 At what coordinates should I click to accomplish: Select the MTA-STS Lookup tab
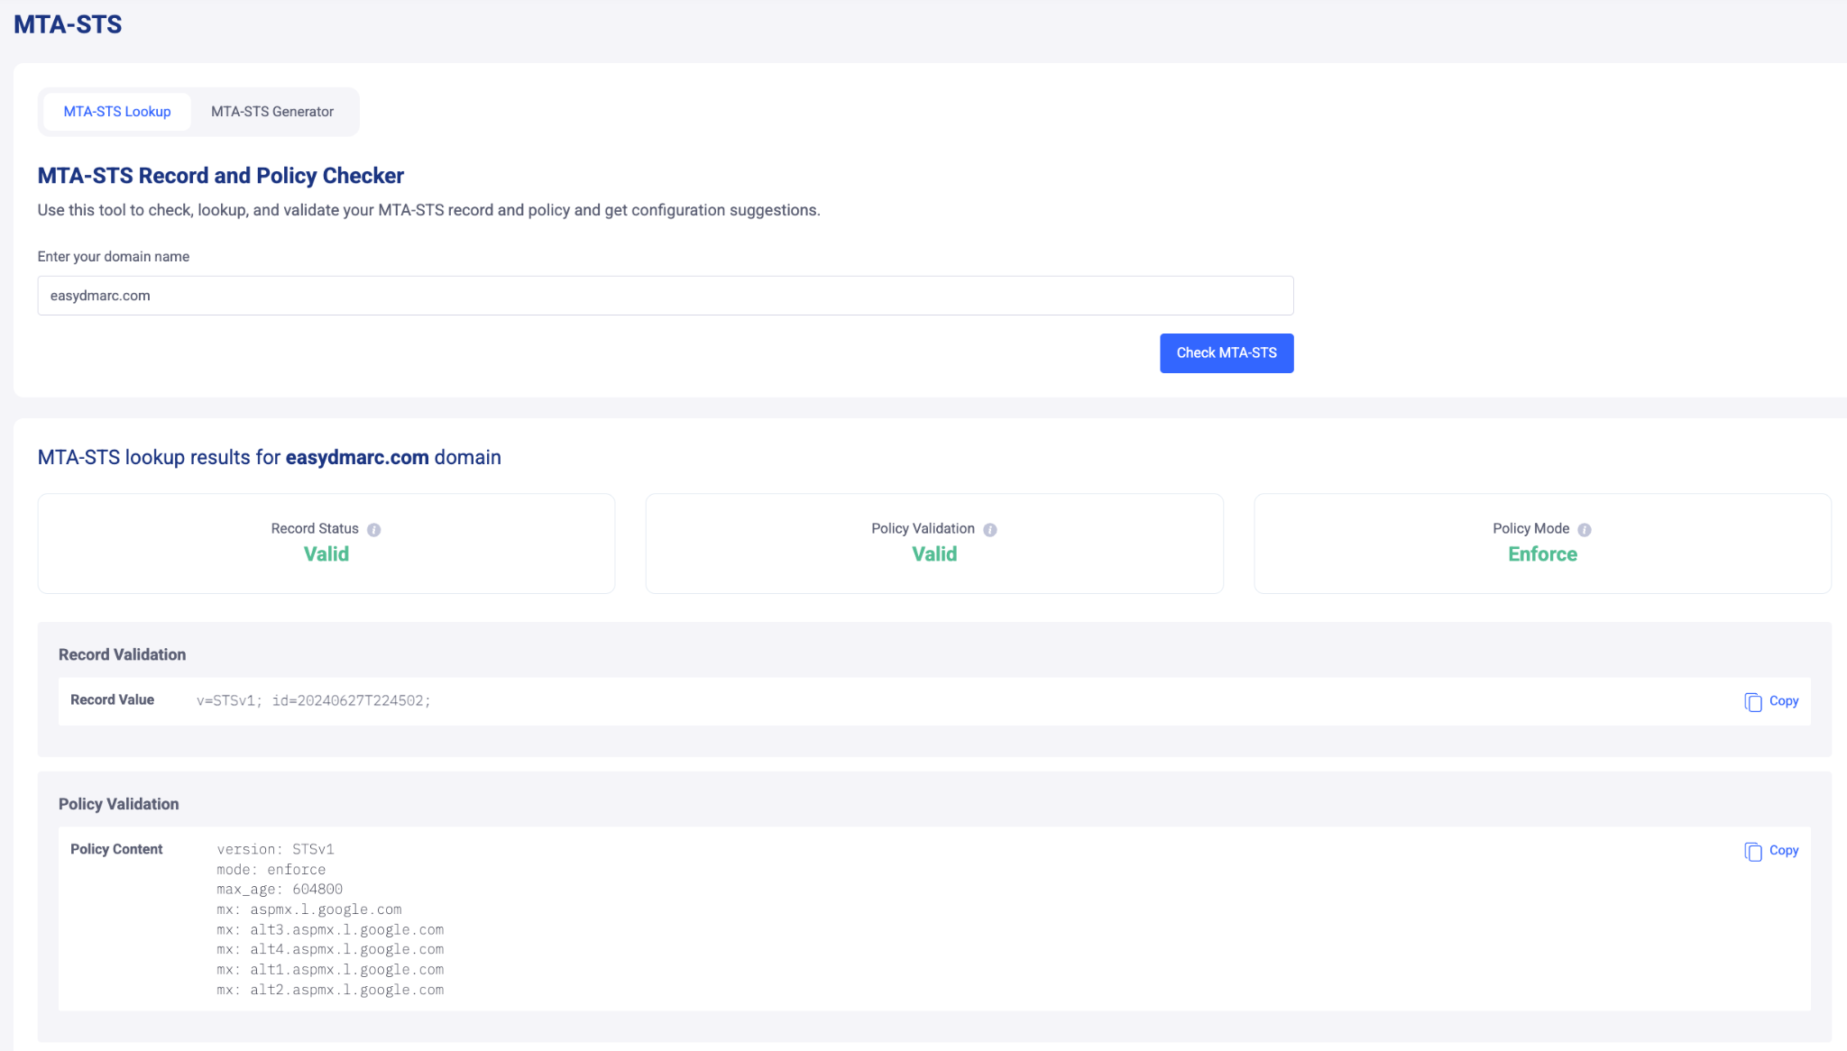pyautogui.click(x=117, y=112)
